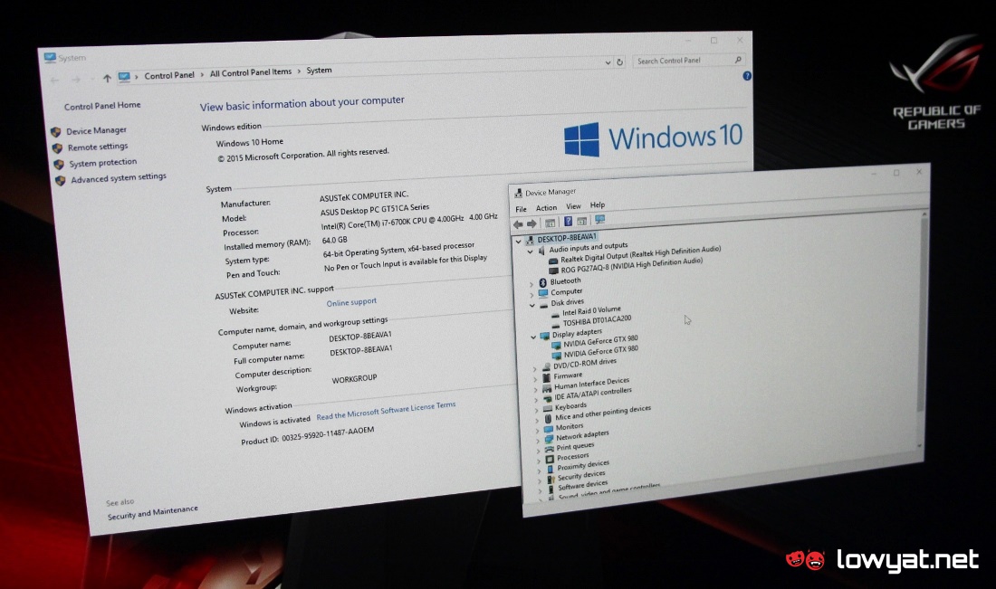Expand the Network adapters category
Image resolution: width=996 pixels, height=589 pixels.
click(537, 439)
